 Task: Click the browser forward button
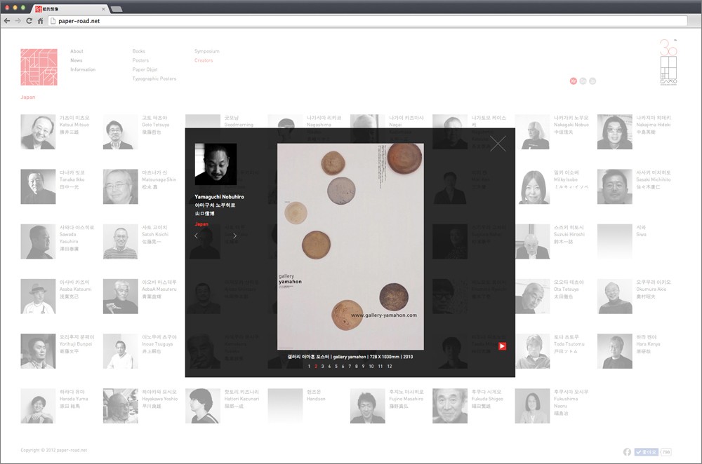(18, 20)
